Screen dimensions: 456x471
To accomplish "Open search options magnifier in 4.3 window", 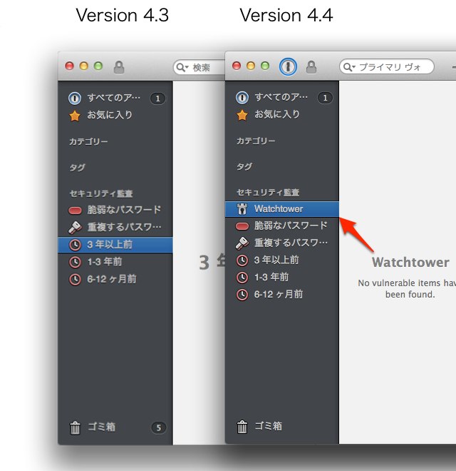I will point(182,67).
